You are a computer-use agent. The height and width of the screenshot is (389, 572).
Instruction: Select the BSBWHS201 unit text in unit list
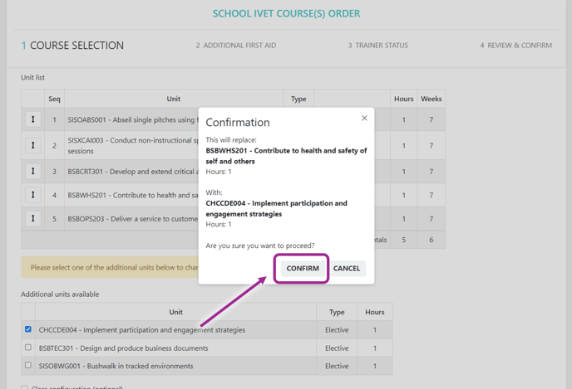coord(133,195)
